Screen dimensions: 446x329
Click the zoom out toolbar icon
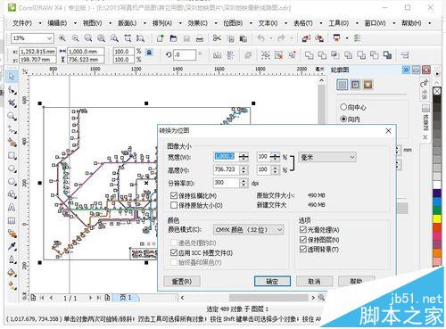click(x=75, y=38)
